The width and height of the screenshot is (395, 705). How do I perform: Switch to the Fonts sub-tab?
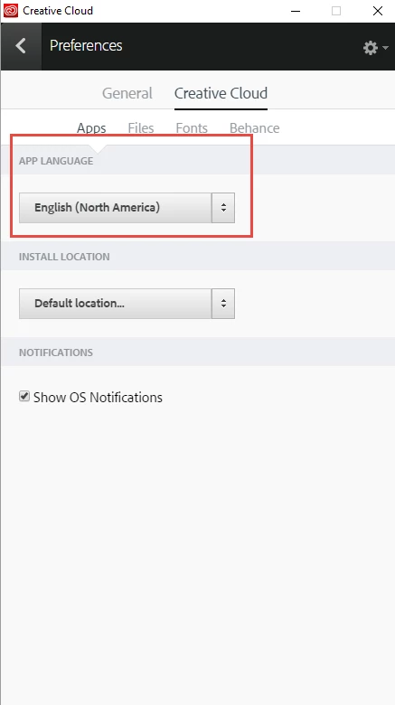click(x=192, y=127)
